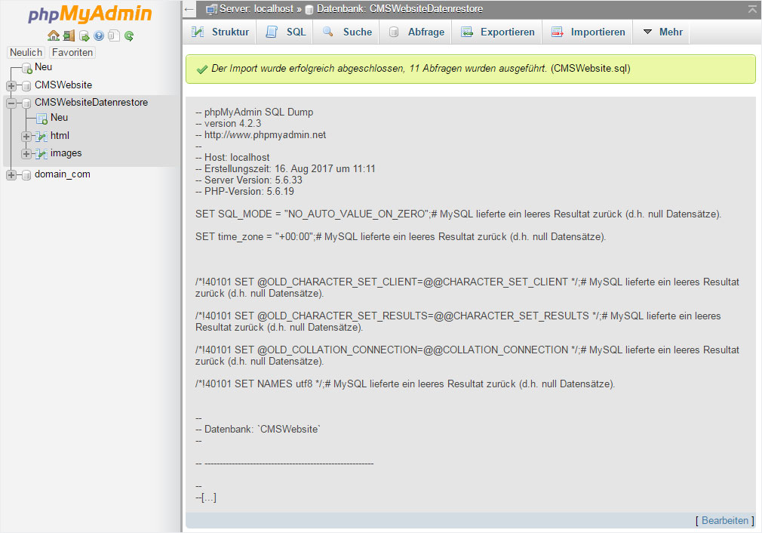Viewport: 762px width, 533px height.
Task: Expand the html table node
Action: click(x=26, y=137)
